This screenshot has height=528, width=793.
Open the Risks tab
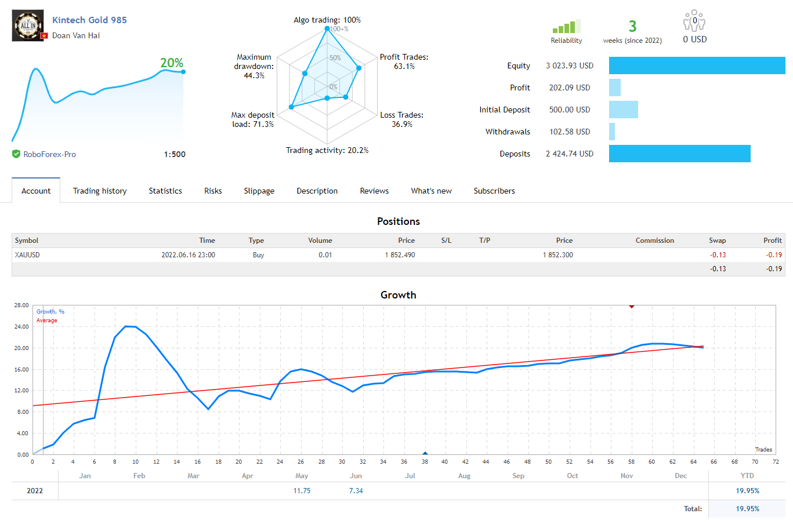[x=213, y=191]
